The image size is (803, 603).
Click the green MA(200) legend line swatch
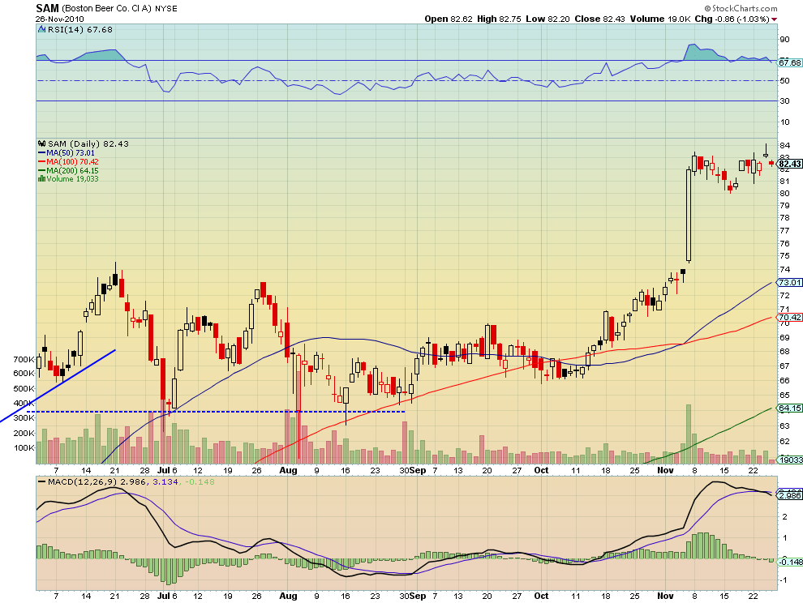42,170
